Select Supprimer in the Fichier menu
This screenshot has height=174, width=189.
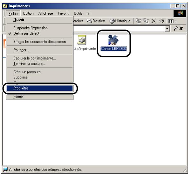40,77
